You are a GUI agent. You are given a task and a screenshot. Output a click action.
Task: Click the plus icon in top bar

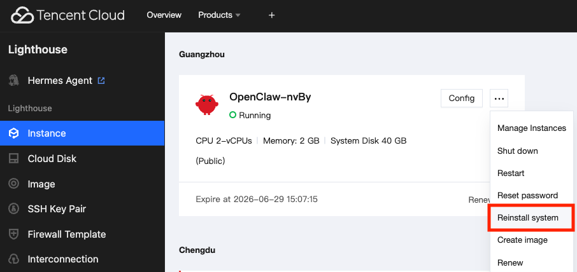click(x=271, y=15)
